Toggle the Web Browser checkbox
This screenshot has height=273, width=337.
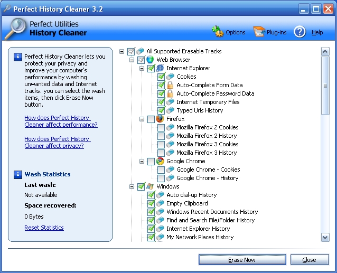pyautogui.click(x=141, y=60)
